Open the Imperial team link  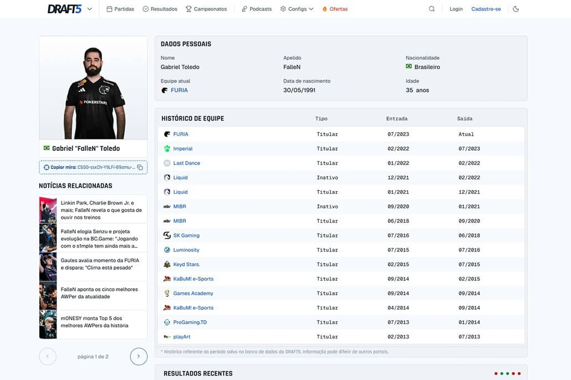tap(183, 148)
